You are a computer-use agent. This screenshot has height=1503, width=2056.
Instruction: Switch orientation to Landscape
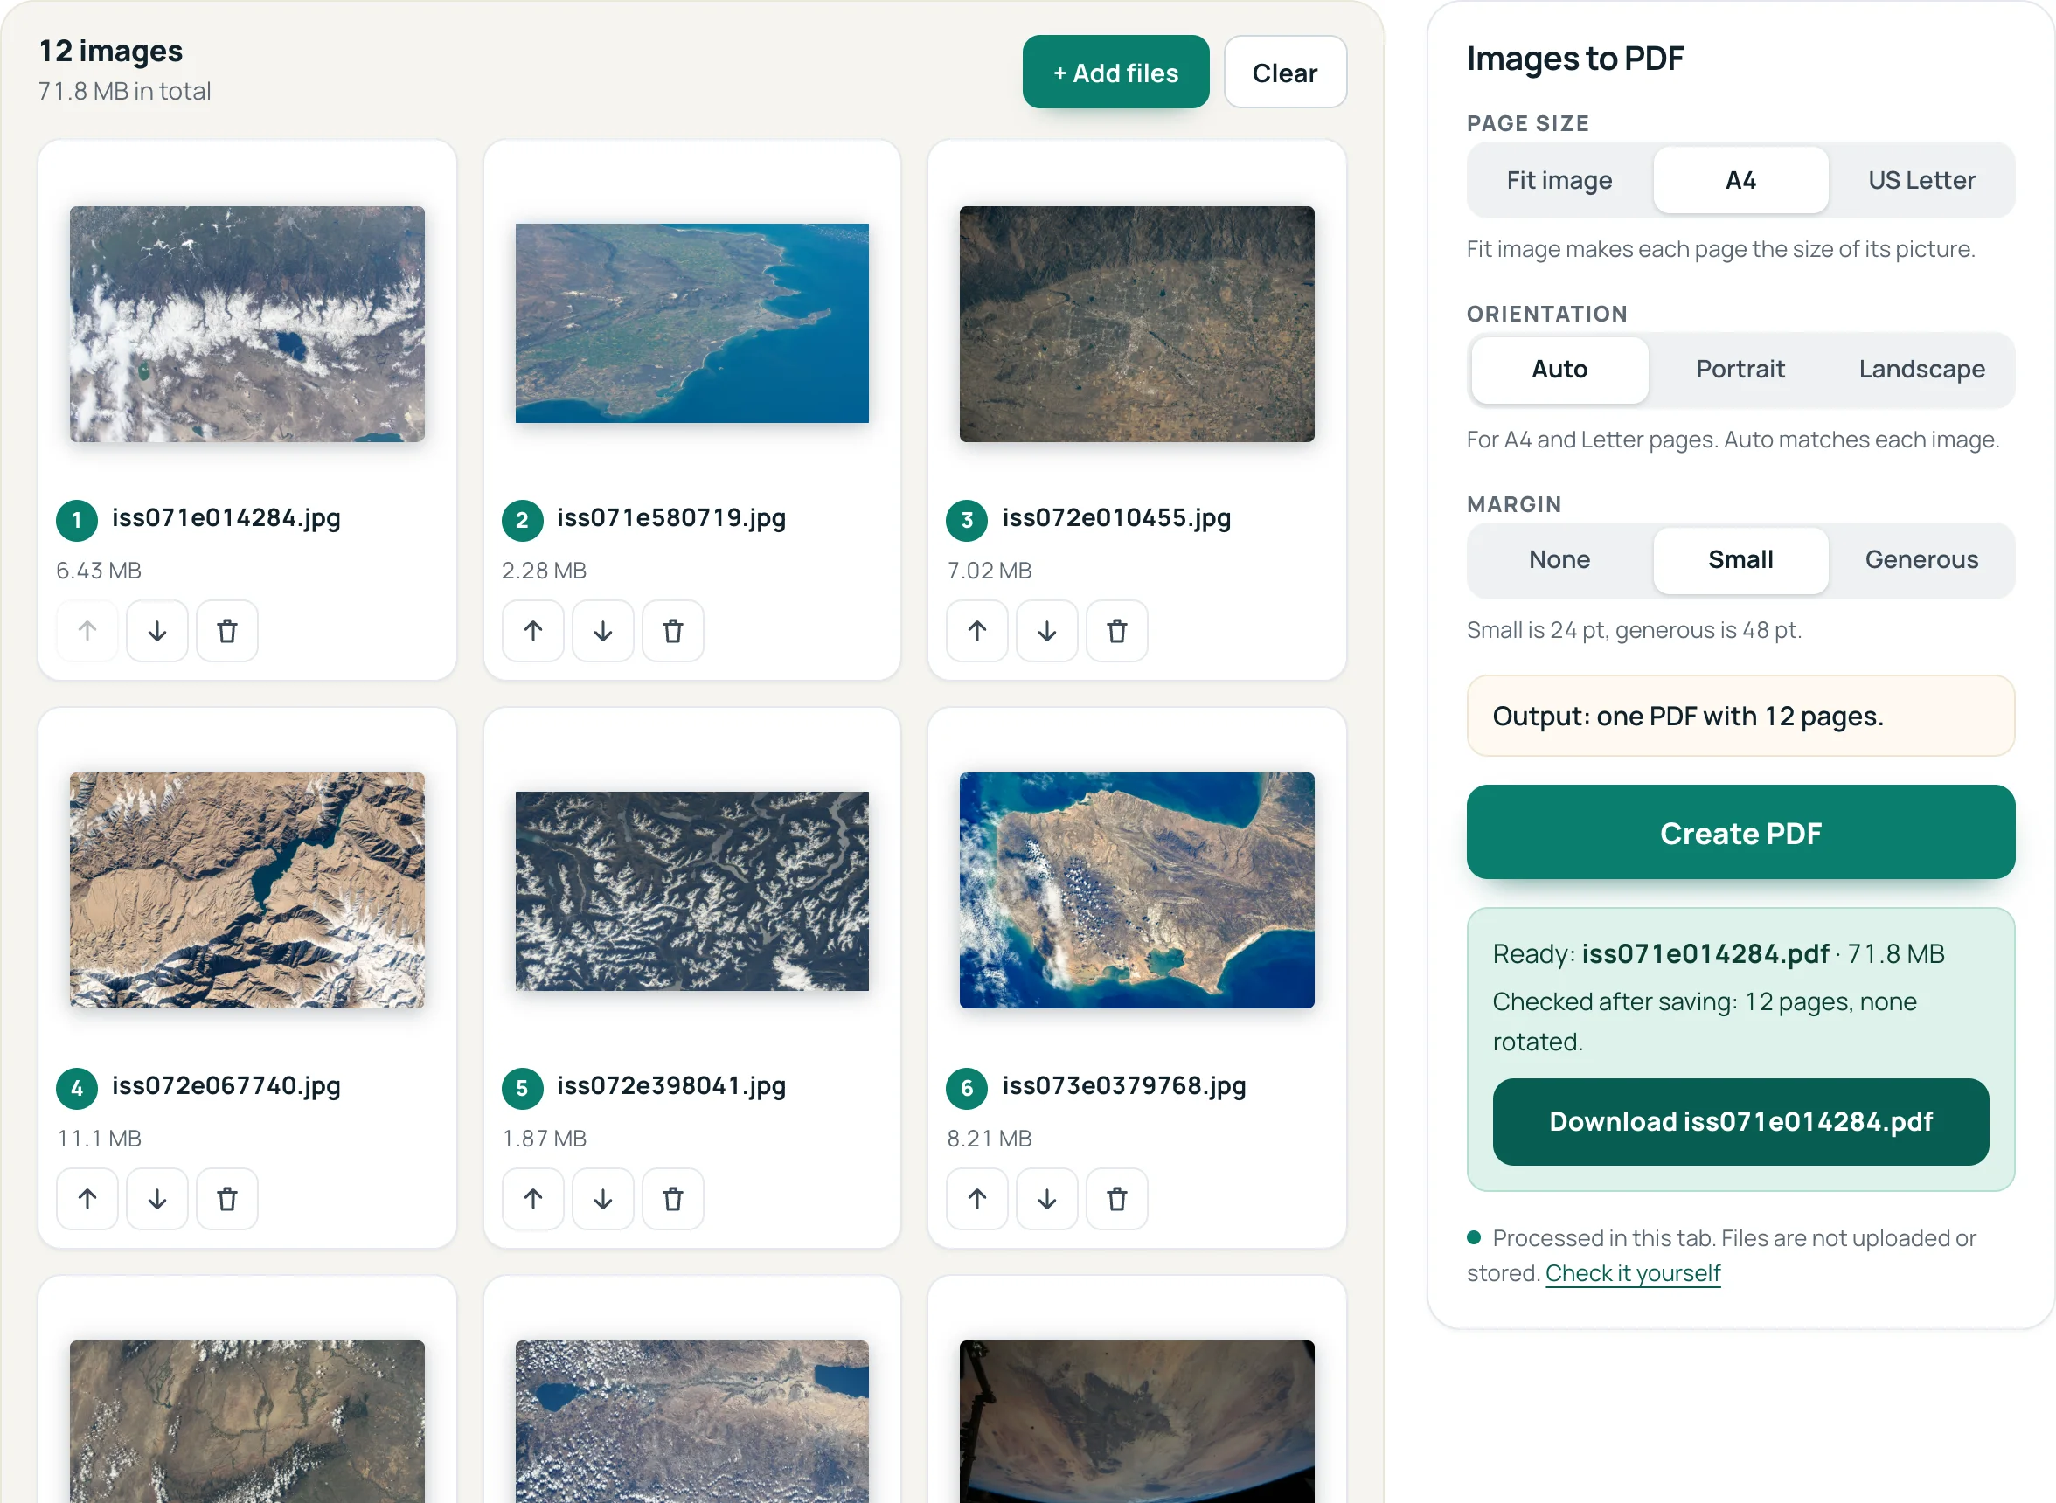pyautogui.click(x=1921, y=370)
